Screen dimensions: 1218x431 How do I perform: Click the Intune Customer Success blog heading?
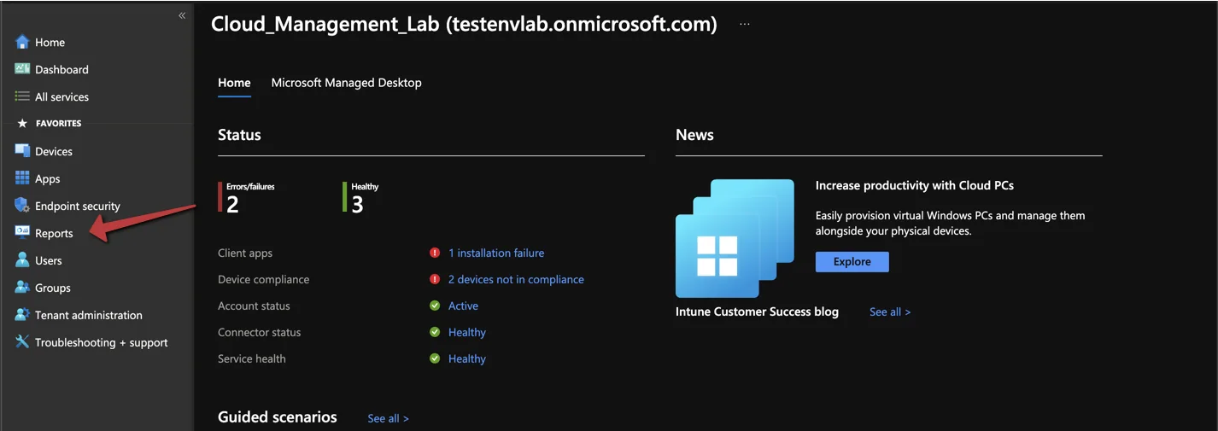coord(757,312)
